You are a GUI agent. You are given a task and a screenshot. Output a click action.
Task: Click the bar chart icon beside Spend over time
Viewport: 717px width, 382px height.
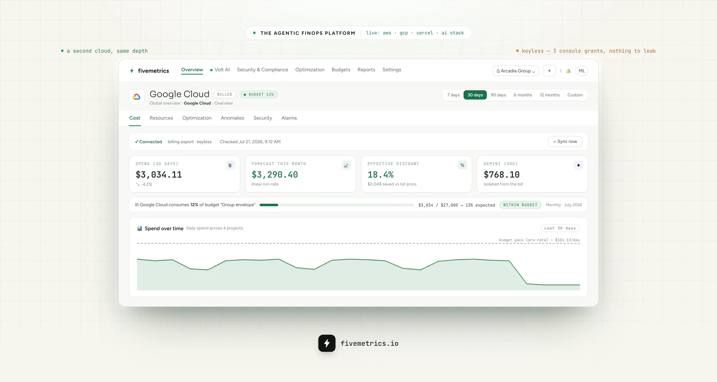coord(139,228)
